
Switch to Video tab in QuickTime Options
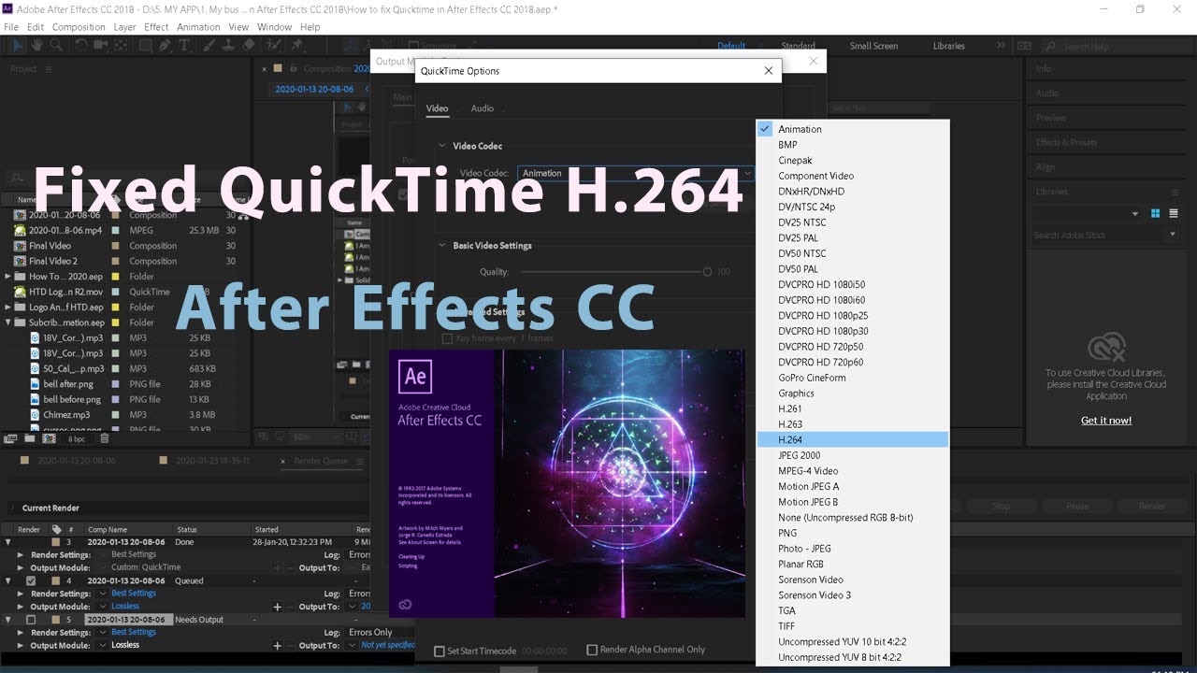437,108
